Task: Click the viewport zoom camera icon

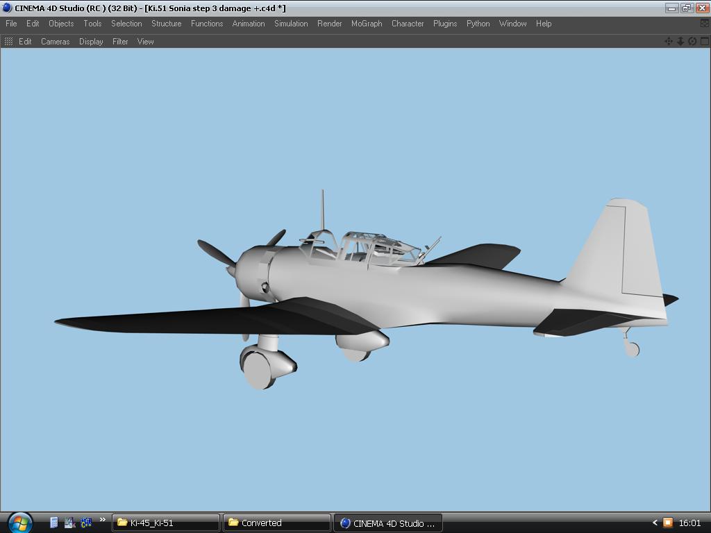Action: [680, 42]
